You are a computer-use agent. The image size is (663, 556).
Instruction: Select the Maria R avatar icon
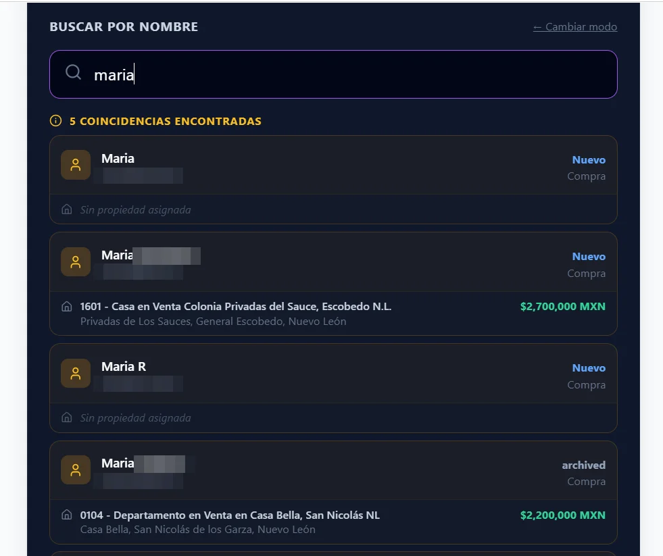pyautogui.click(x=76, y=374)
